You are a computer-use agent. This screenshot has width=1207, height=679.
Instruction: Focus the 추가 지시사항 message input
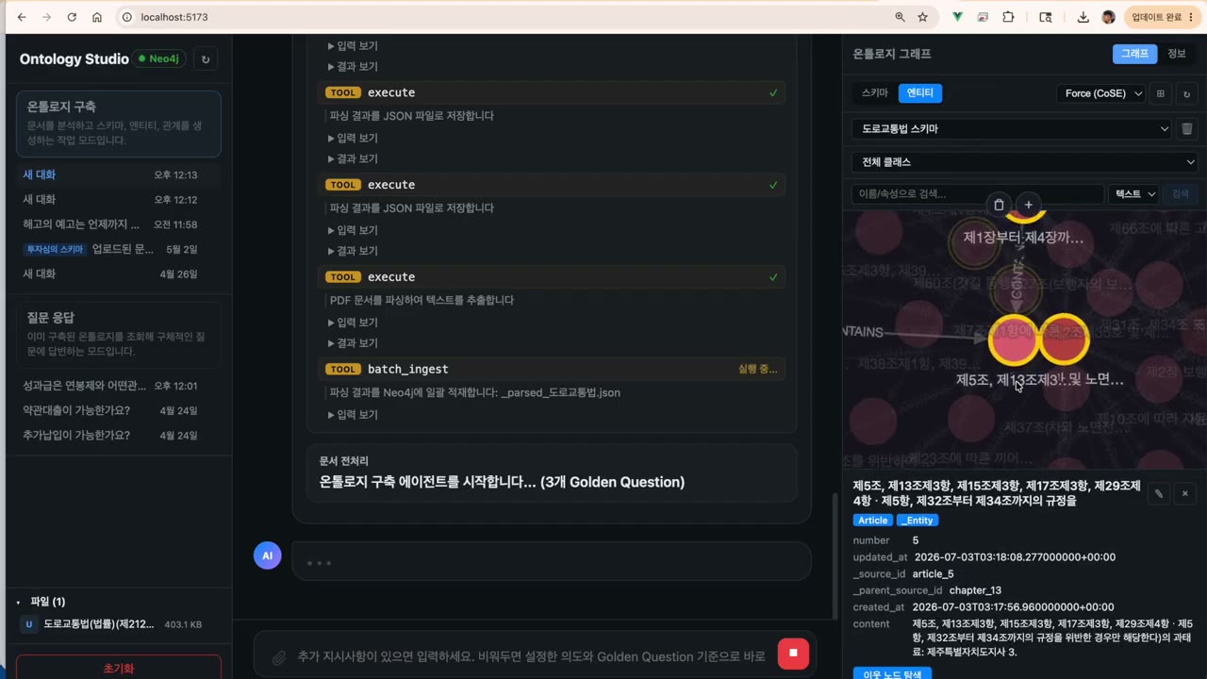tap(531, 656)
